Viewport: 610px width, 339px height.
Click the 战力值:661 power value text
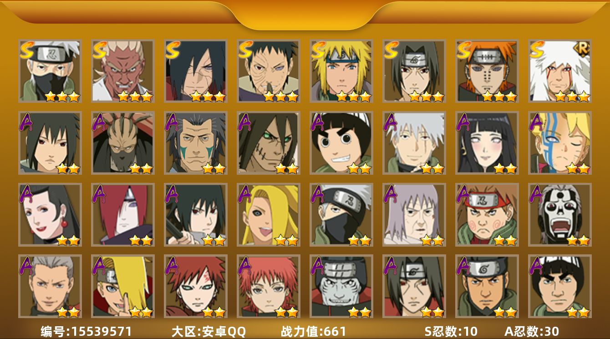click(314, 331)
